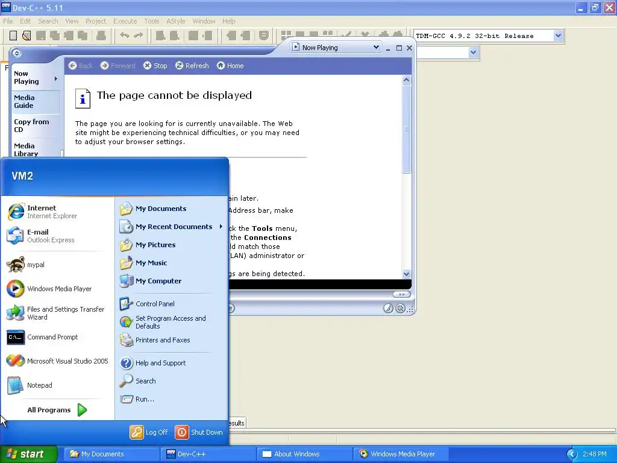The width and height of the screenshot is (617, 463).
Task: Open the Dev-C++ Tools menu
Action: pyautogui.click(x=151, y=21)
